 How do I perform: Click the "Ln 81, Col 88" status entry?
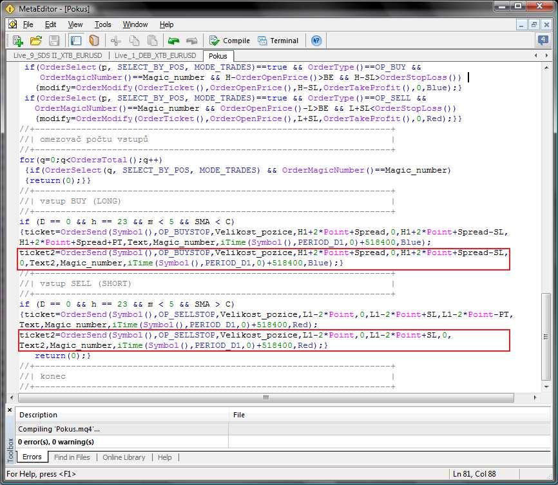474,474
